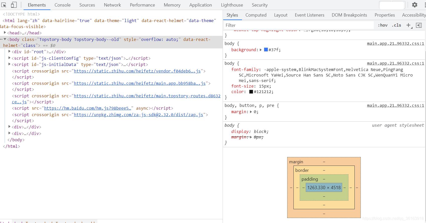Toggle the device toolbar icon
This screenshot has width=426, height=223.
14,5
